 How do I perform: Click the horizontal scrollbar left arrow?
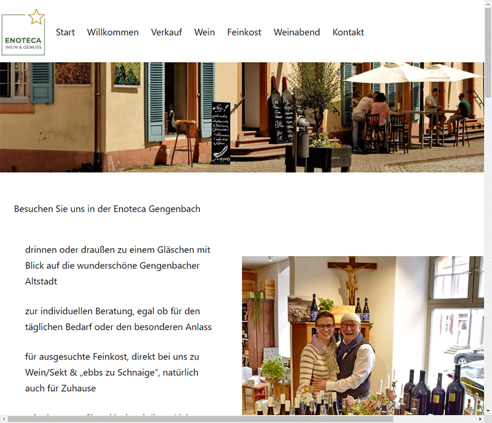pyautogui.click(x=4, y=419)
